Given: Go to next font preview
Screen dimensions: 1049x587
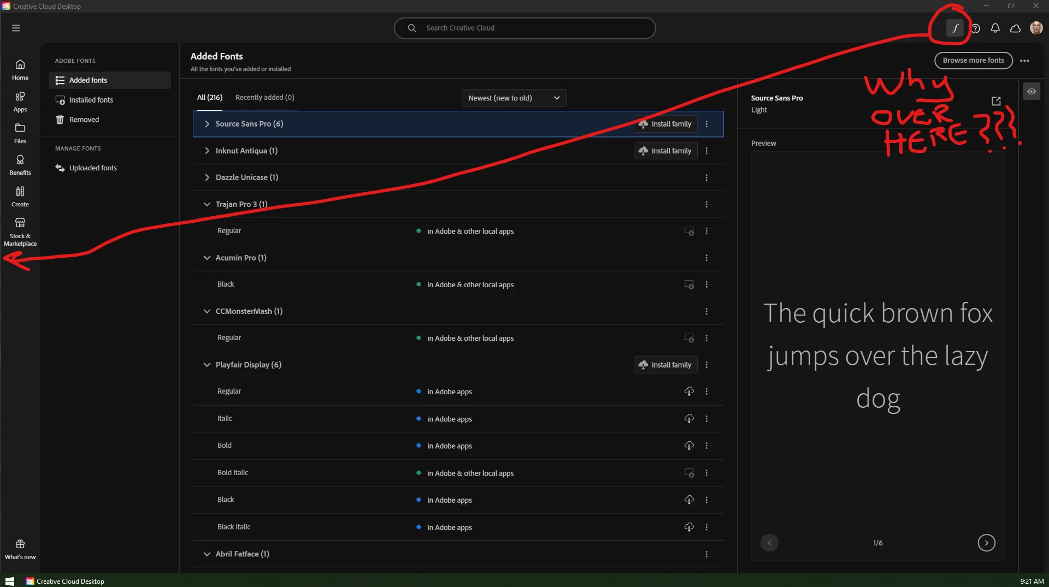Looking at the screenshot, I should pos(986,543).
